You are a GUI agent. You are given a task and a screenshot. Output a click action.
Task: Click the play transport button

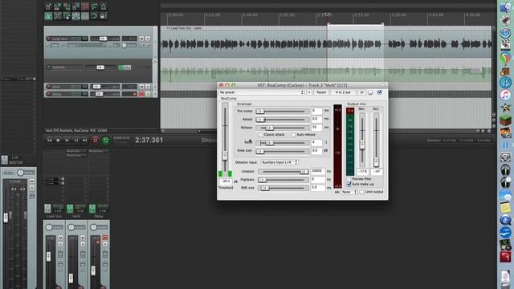(67, 140)
